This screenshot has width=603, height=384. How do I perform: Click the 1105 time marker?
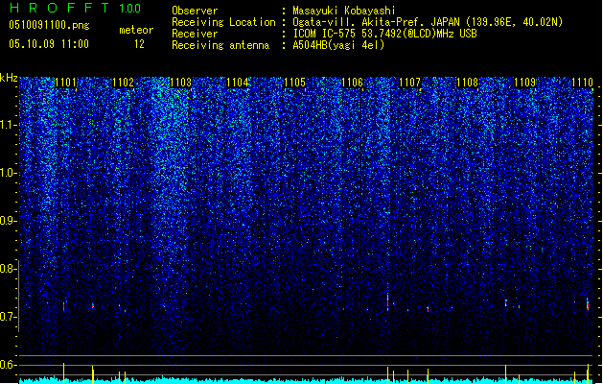[295, 83]
